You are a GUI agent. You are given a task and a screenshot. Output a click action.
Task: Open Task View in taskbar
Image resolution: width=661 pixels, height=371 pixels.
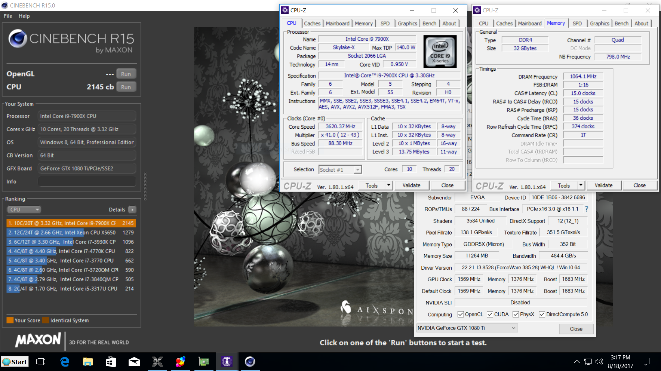(41, 362)
